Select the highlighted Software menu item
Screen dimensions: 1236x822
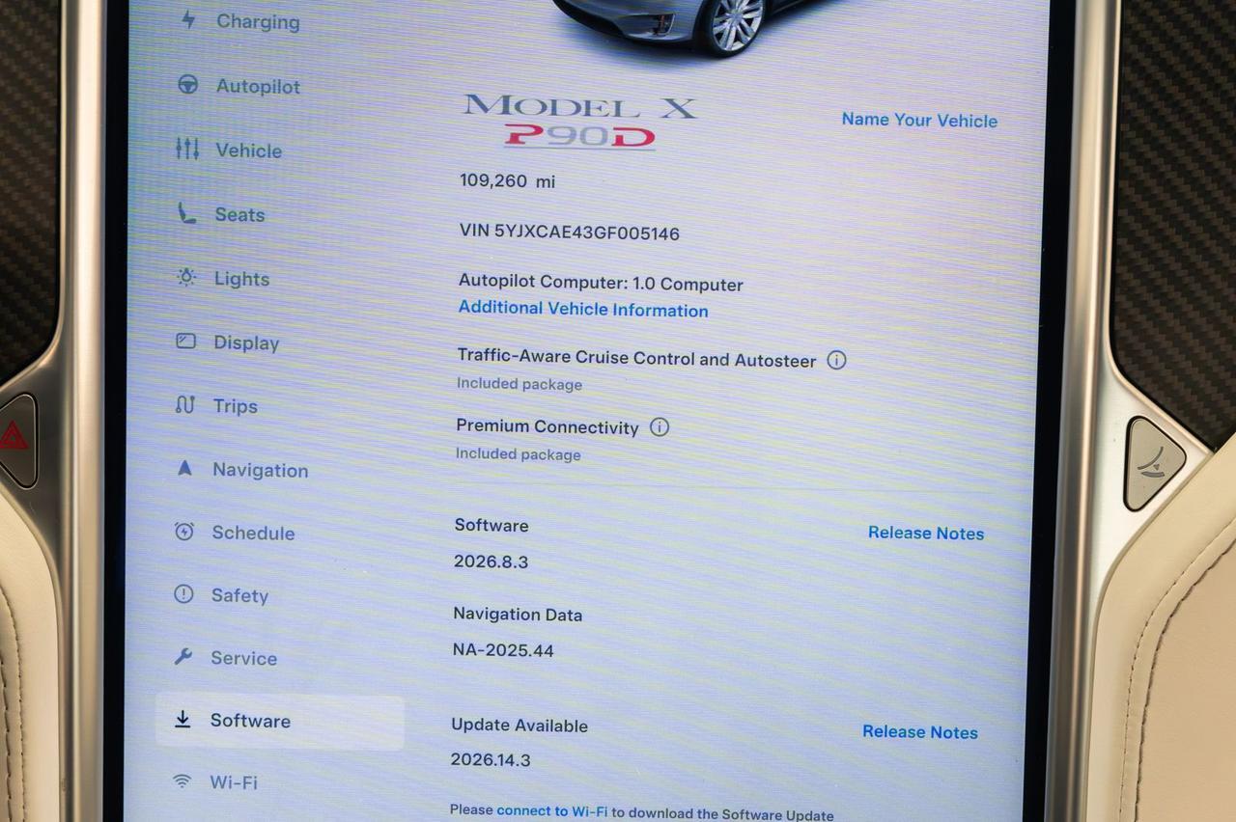pyautogui.click(x=280, y=722)
